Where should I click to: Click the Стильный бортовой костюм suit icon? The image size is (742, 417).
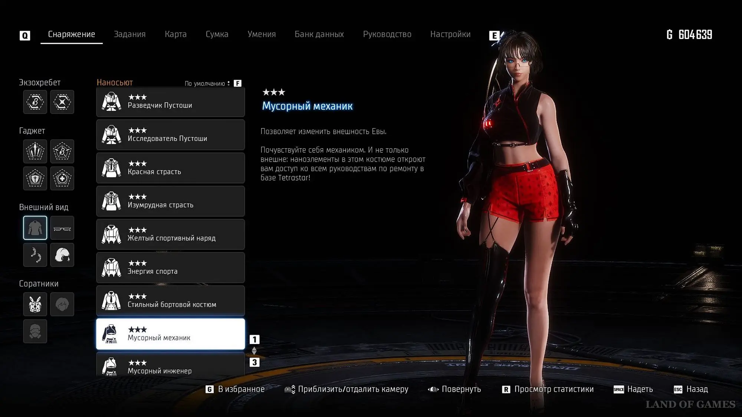coord(111,301)
